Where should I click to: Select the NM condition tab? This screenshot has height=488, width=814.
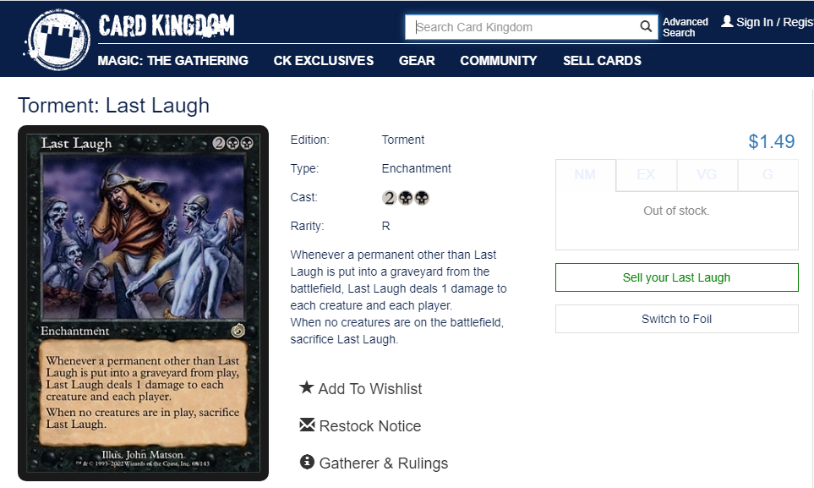pyautogui.click(x=586, y=175)
